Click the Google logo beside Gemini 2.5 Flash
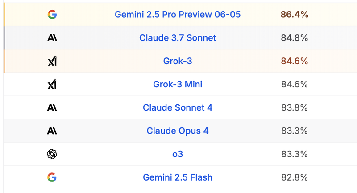Image resolution: width=357 pixels, height=193 pixels. (x=52, y=177)
